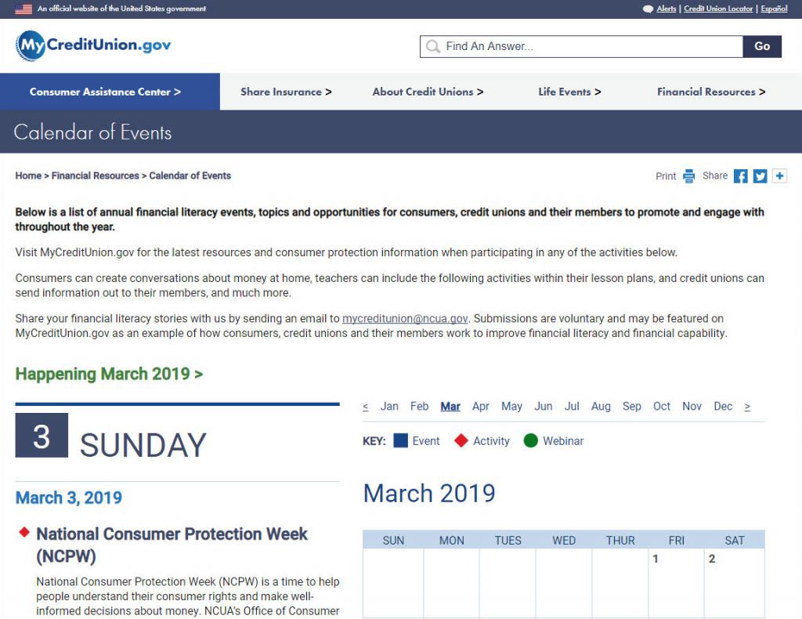The image size is (802, 619).
Task: Click the magnifier icon in search box
Action: tap(432, 46)
